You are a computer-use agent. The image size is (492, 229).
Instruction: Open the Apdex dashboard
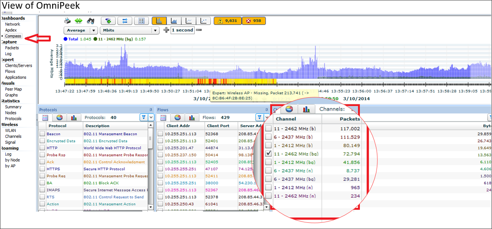click(x=11, y=30)
